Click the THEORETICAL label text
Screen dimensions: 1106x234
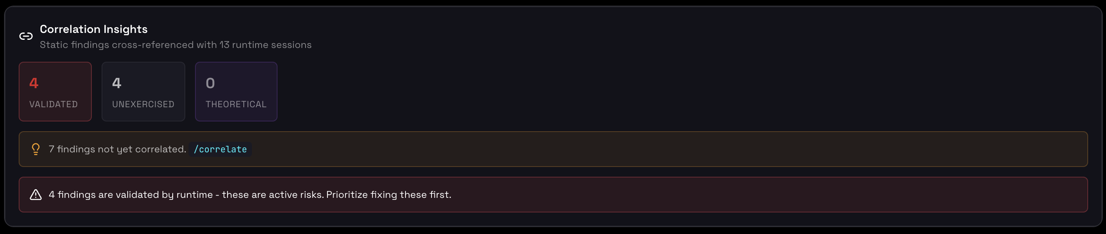[x=236, y=104]
